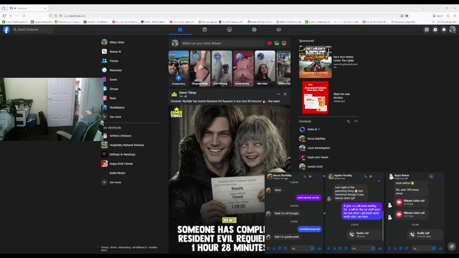Start a video call in Jayden Hendry's chat
459x258 pixels.
[x=371, y=176]
